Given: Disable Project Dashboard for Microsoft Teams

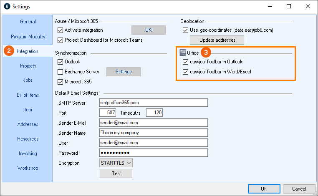Looking at the screenshot, I should (x=60, y=40).
